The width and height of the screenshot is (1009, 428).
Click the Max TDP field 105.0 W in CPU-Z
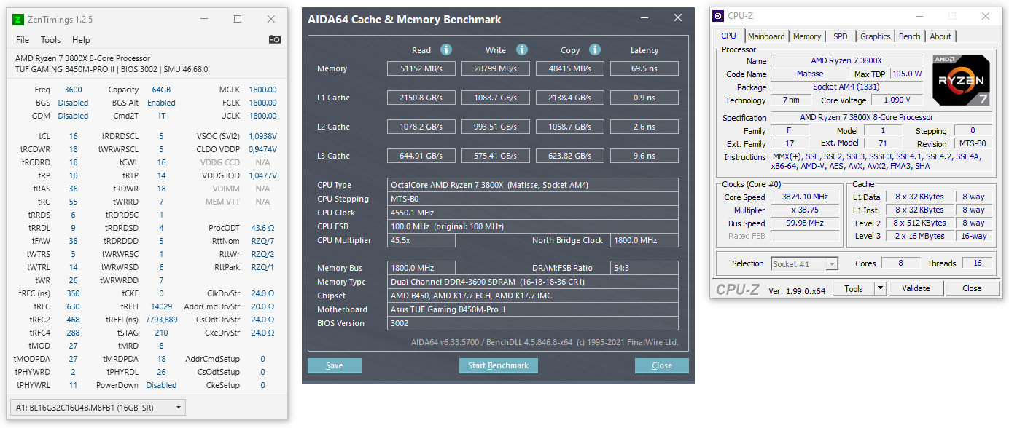pyautogui.click(x=907, y=74)
